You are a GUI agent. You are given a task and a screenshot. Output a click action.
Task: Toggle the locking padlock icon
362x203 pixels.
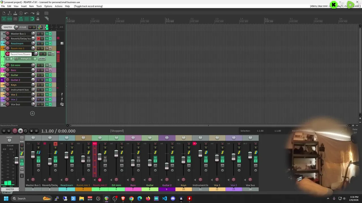coord(38,19)
